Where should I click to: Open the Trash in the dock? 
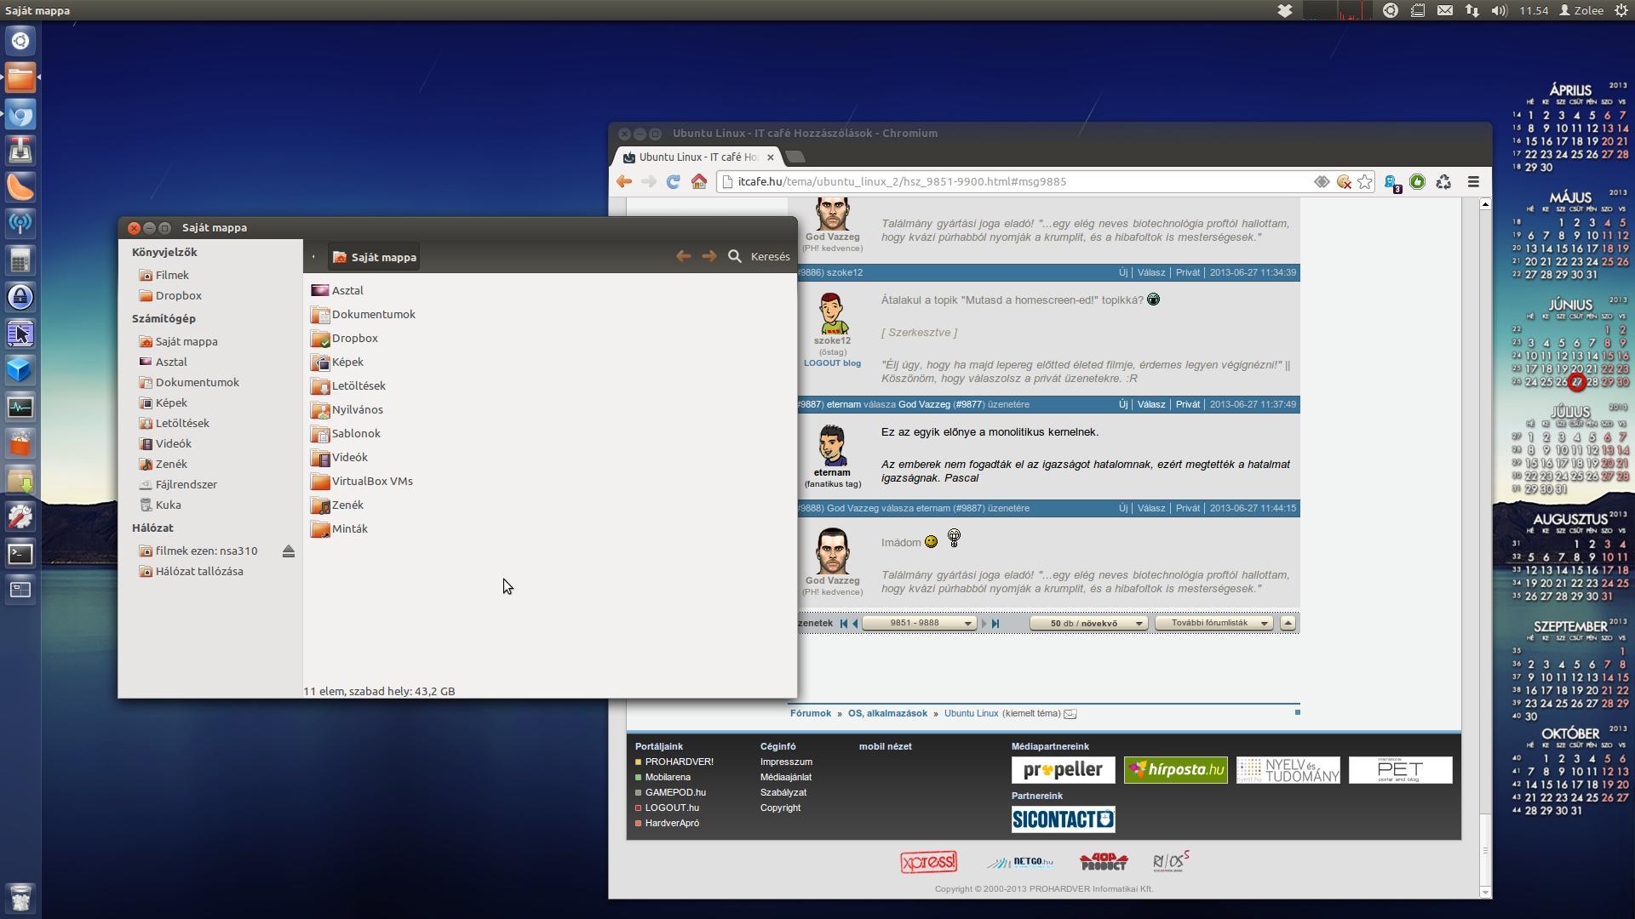pos(20,897)
